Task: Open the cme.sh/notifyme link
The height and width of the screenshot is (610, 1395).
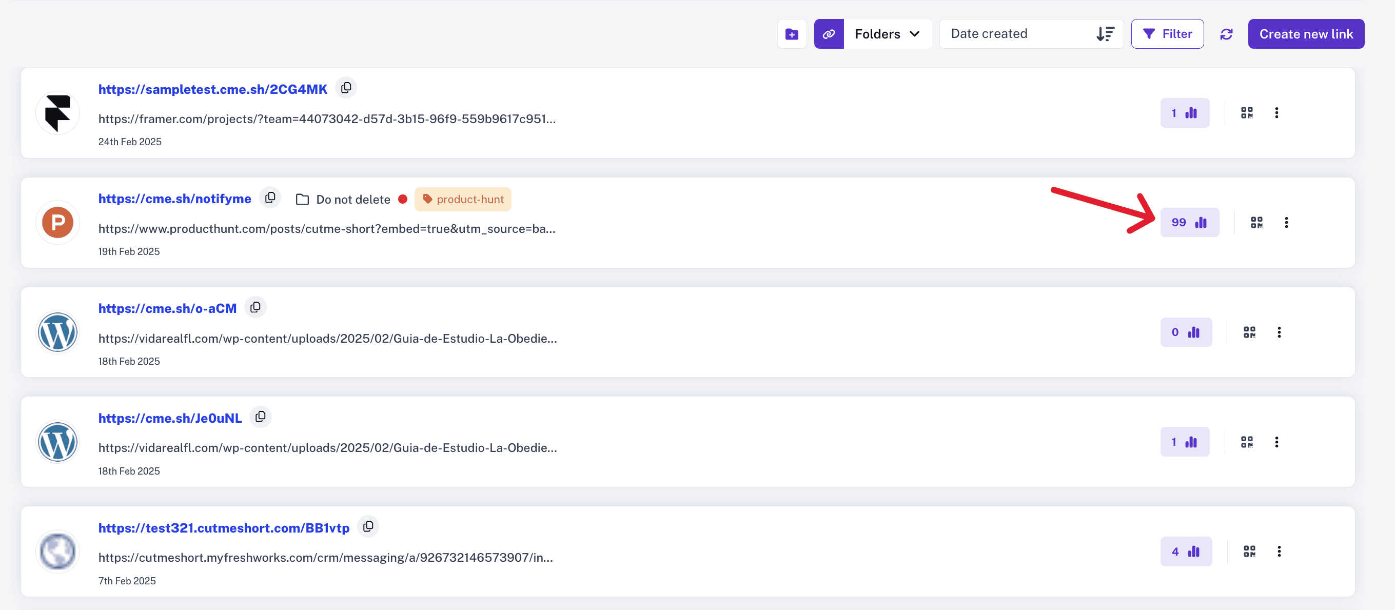Action: (x=174, y=199)
